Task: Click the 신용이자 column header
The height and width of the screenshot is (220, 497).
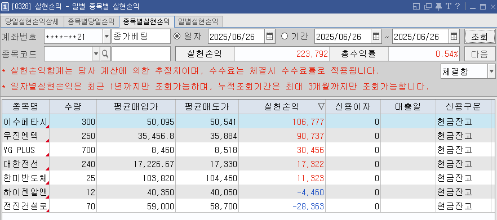Action: (x=353, y=107)
